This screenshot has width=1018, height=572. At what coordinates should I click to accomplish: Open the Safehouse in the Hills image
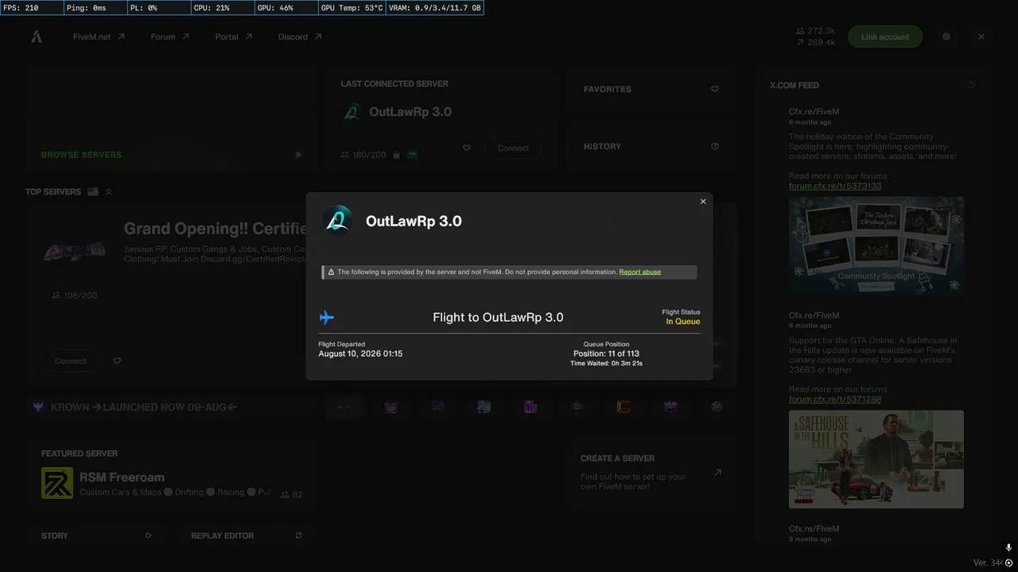[876, 459]
